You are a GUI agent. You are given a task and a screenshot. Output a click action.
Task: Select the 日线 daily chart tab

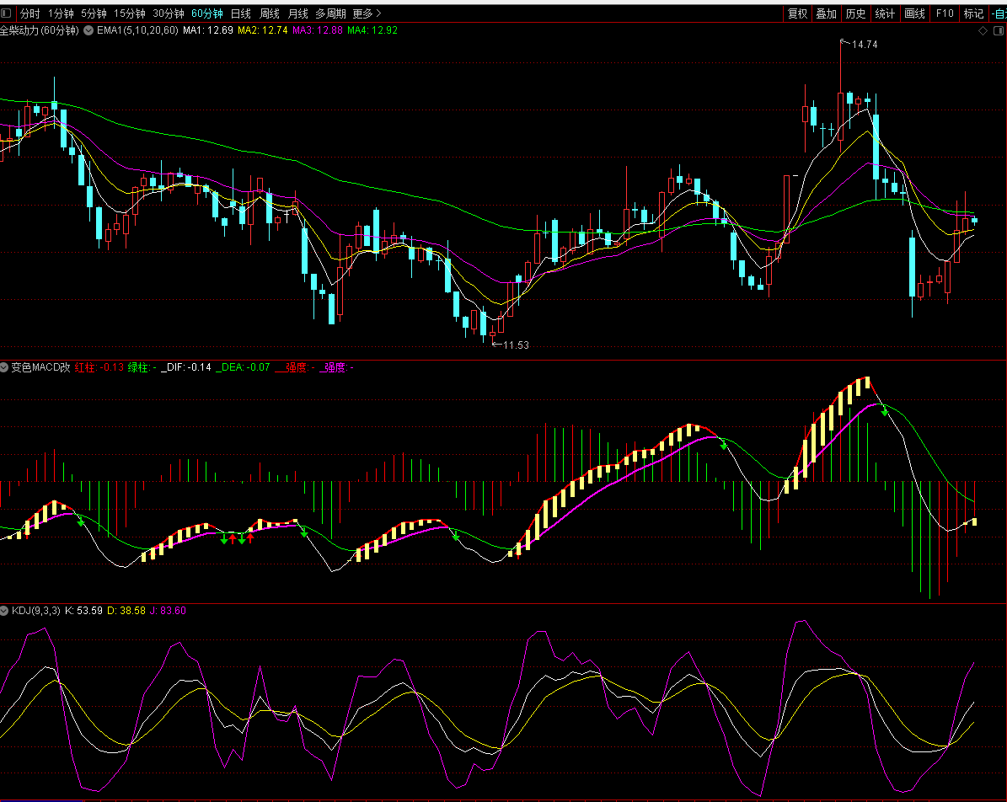pyautogui.click(x=240, y=13)
